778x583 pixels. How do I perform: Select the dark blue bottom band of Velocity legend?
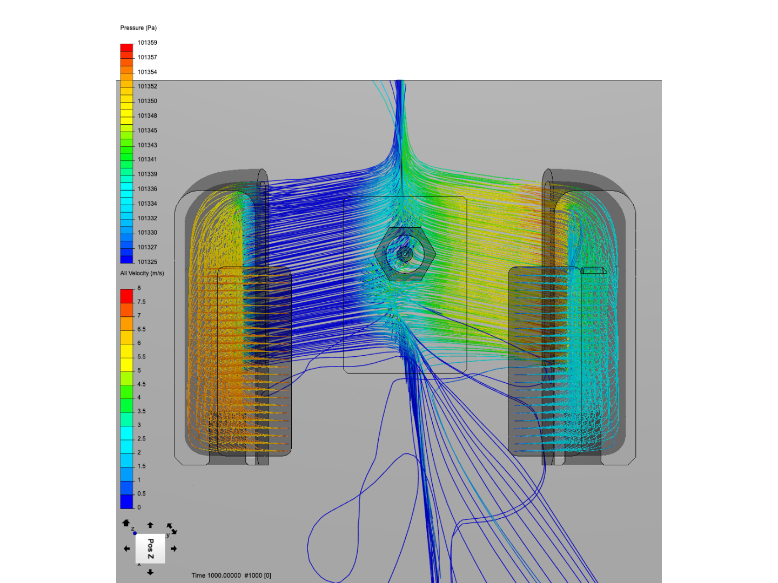click(126, 501)
